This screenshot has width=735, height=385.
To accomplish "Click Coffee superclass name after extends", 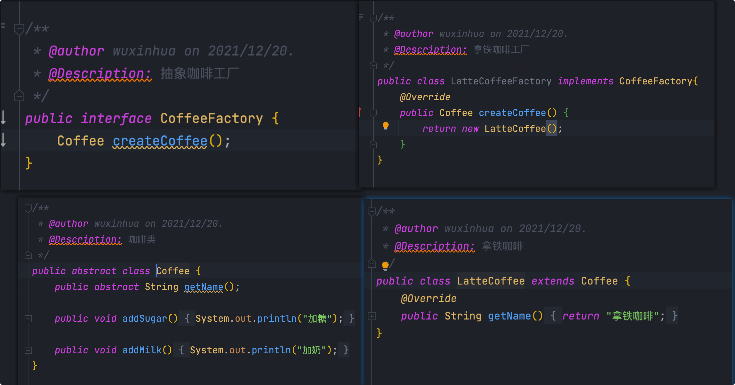I will click(x=599, y=281).
